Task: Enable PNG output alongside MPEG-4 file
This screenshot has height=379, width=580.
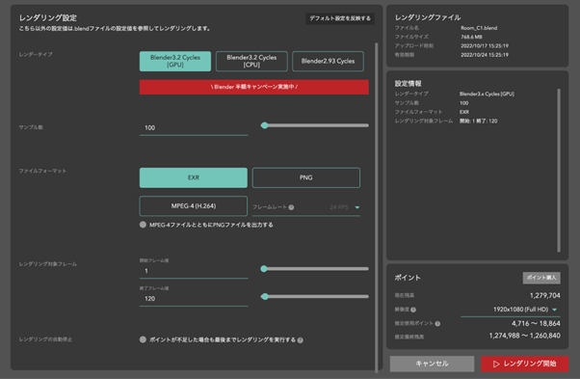Action: [143, 225]
